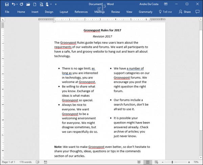The image size is (203, 165).
Task: Open the View tab
Action: [129, 12]
